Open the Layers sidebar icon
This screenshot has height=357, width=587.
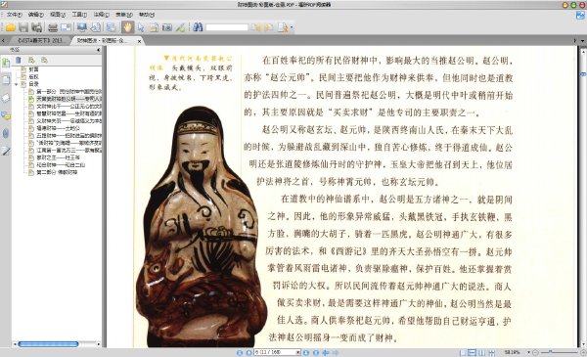(6, 98)
